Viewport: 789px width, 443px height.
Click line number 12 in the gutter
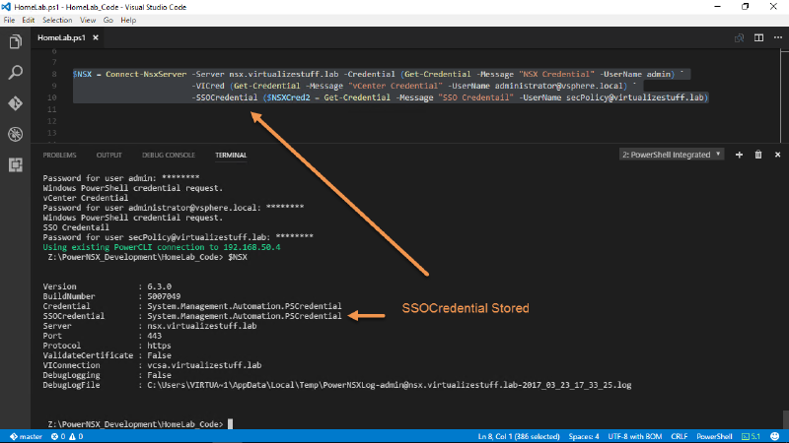[x=51, y=121]
